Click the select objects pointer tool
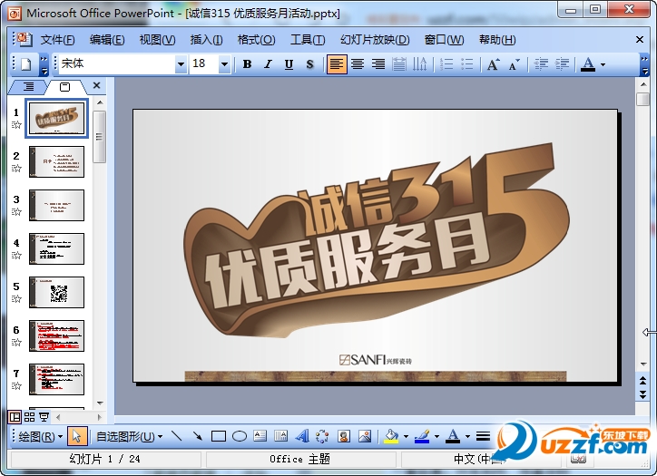 click(78, 436)
